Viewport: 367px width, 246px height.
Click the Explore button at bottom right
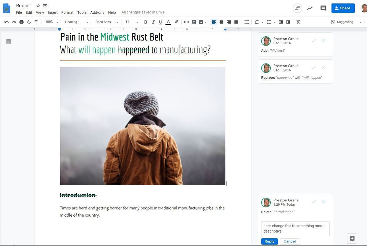pyautogui.click(x=352, y=238)
